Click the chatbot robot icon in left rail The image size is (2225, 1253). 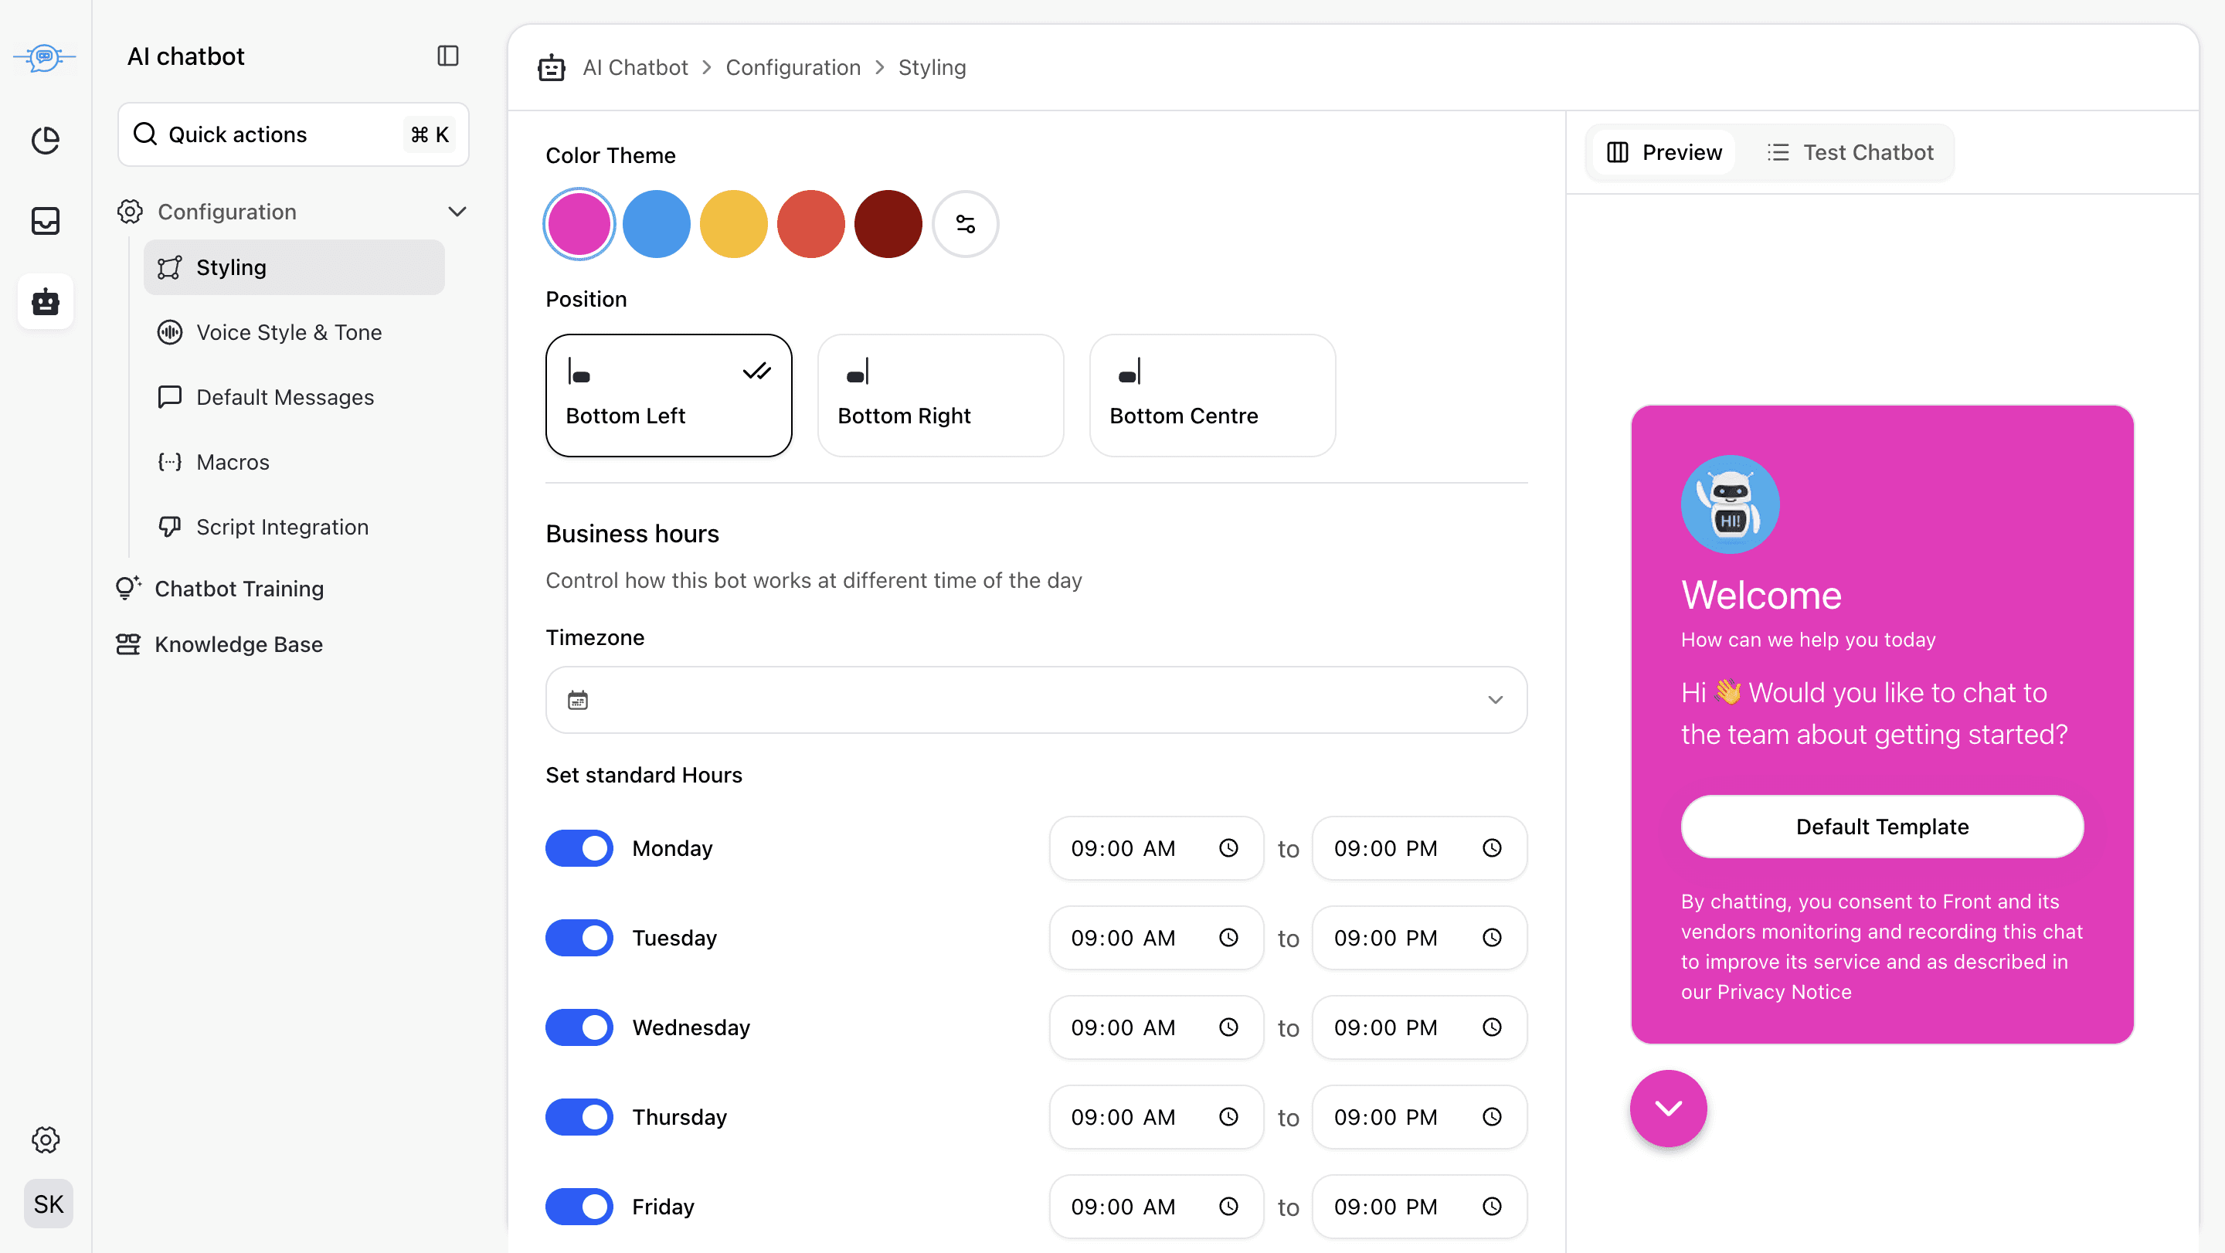point(45,301)
